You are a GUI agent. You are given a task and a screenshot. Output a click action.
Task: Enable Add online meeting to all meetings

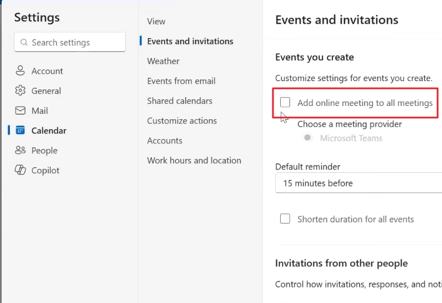click(x=285, y=102)
